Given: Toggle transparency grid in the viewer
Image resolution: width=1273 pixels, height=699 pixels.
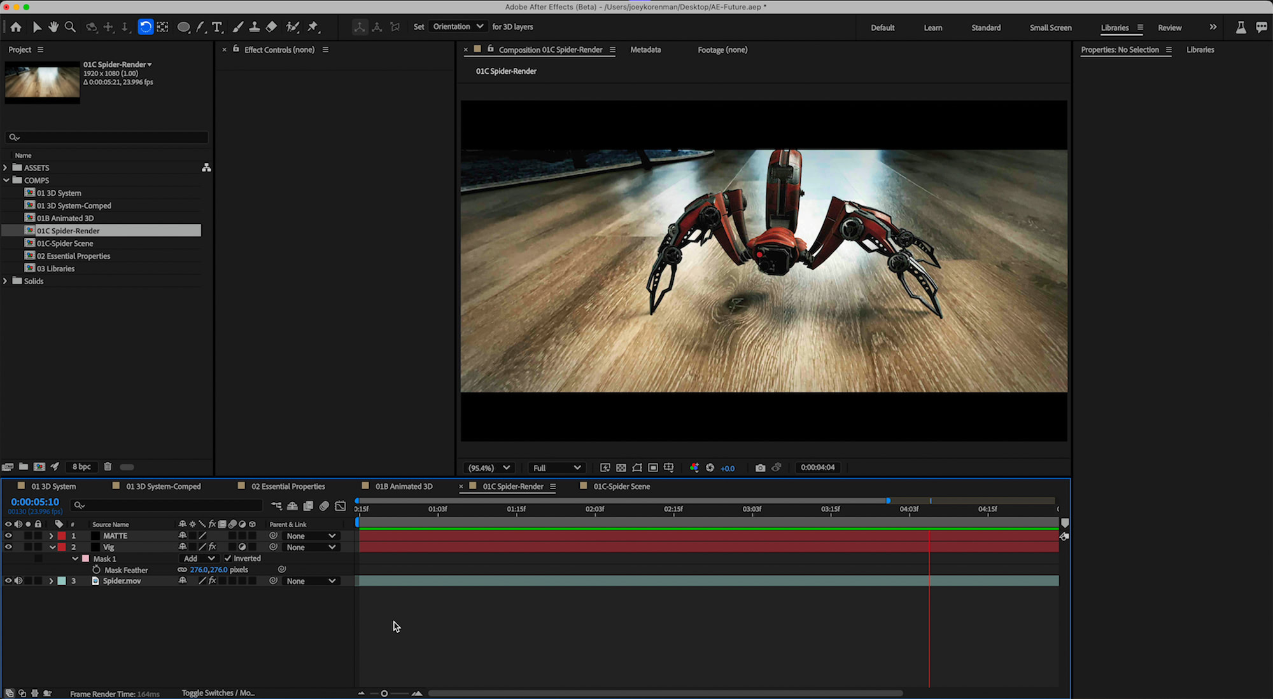Looking at the screenshot, I should [621, 467].
